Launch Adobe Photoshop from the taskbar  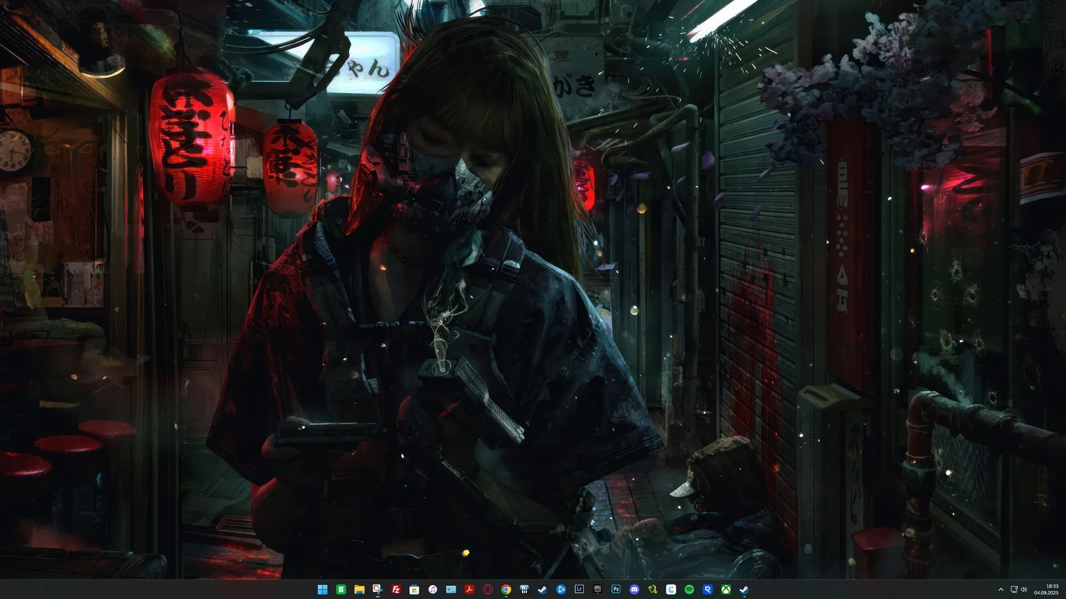tap(616, 590)
